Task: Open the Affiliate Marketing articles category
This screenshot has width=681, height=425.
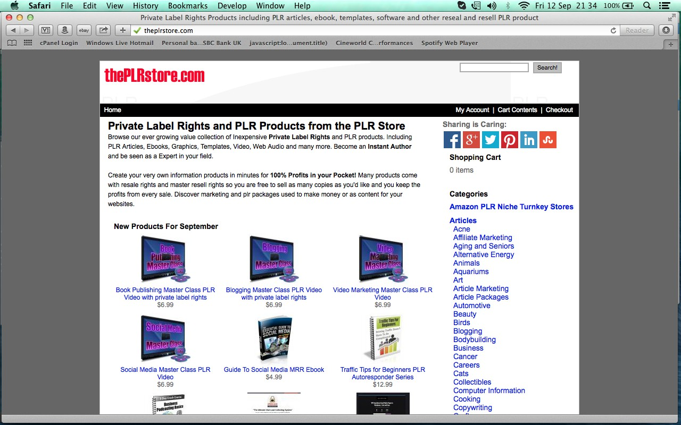Action: click(x=483, y=237)
